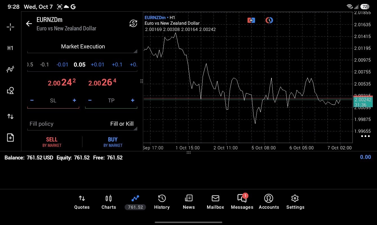Increase volume by 0.01
The image size is (377, 225).
coord(97,65)
